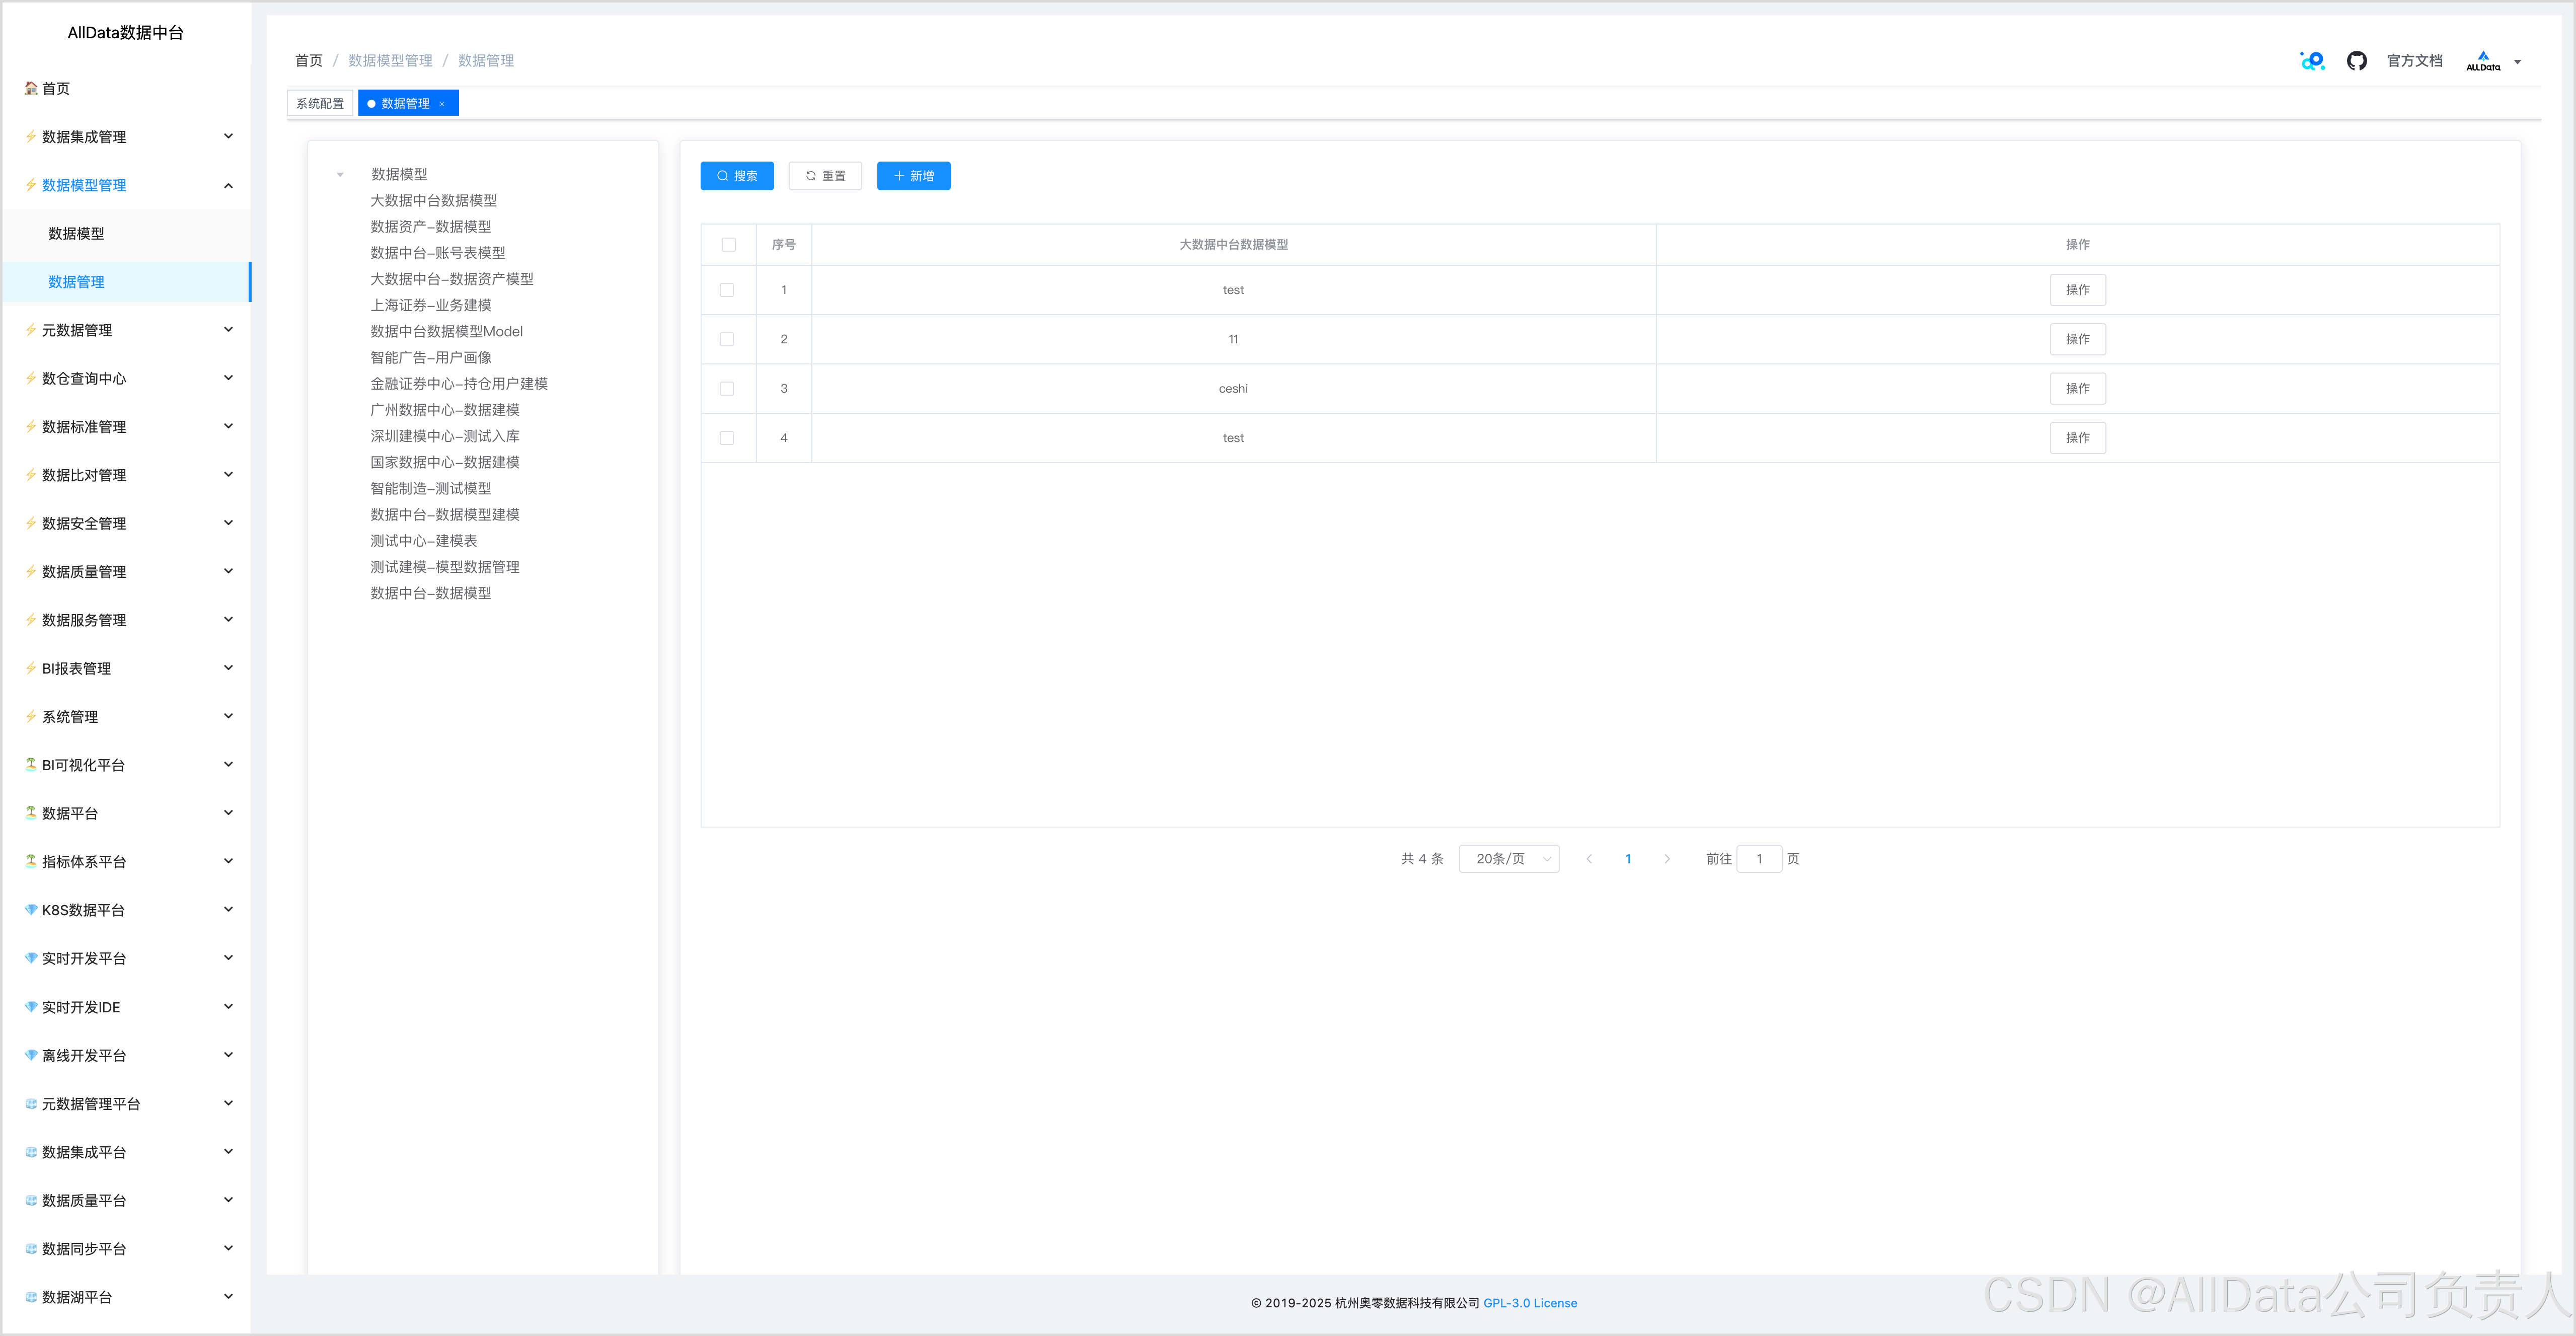Open the GitHub repository icon

pos(2356,61)
